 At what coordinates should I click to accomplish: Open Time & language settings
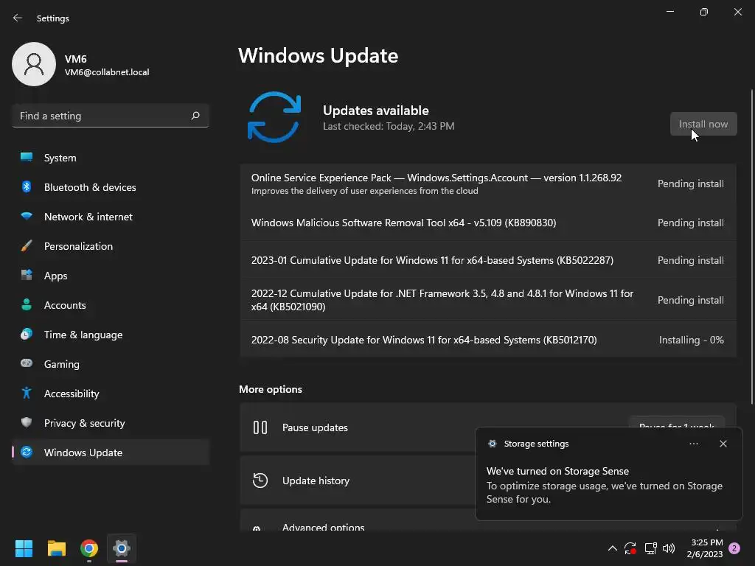[x=111, y=335]
